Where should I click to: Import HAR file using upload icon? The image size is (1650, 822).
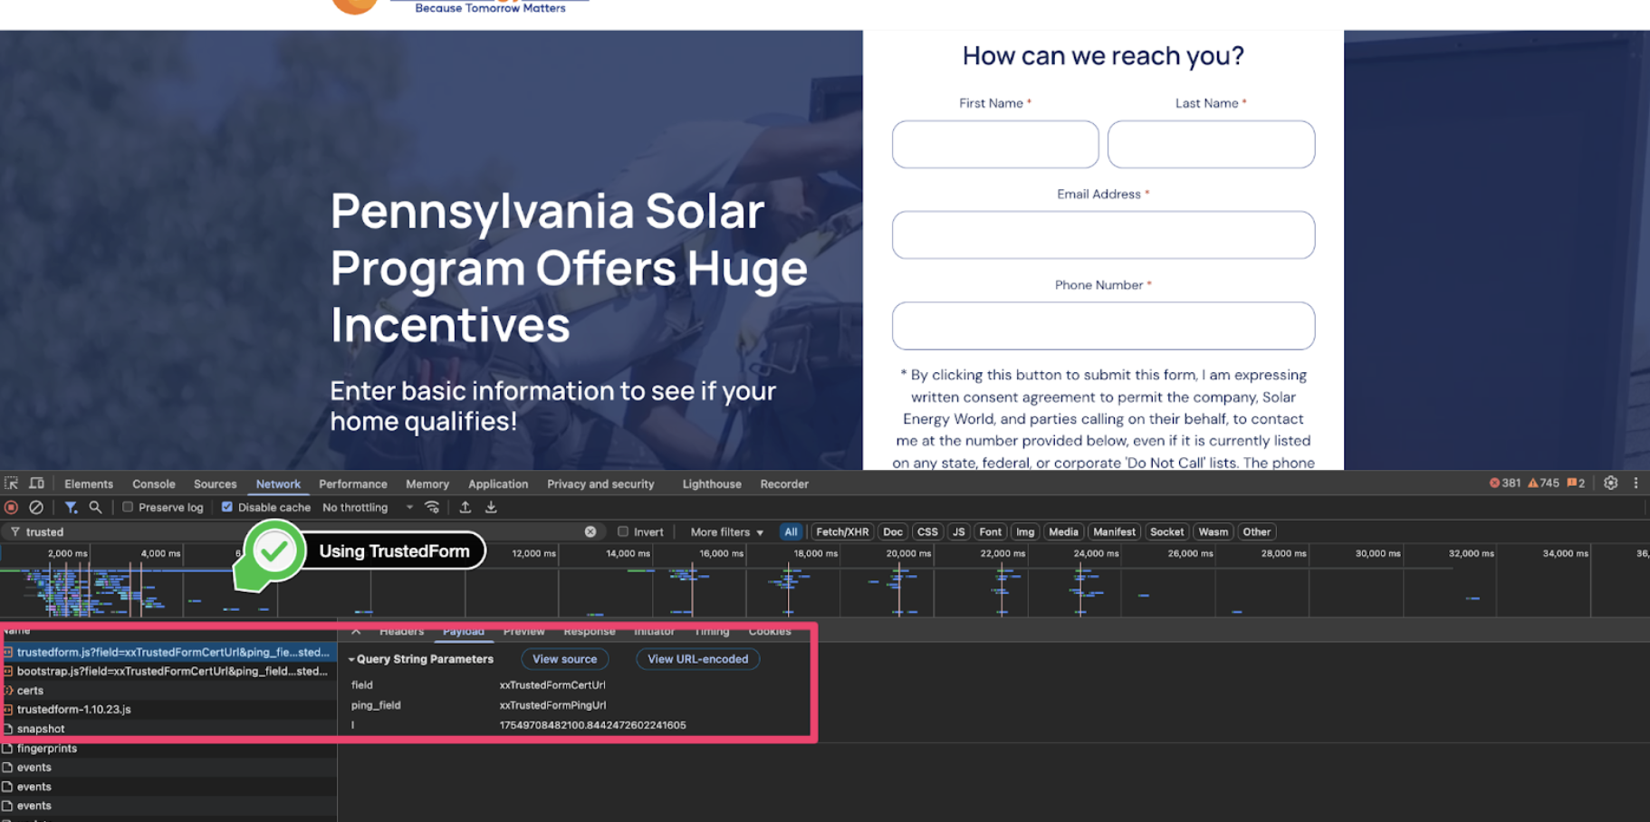pos(465,507)
